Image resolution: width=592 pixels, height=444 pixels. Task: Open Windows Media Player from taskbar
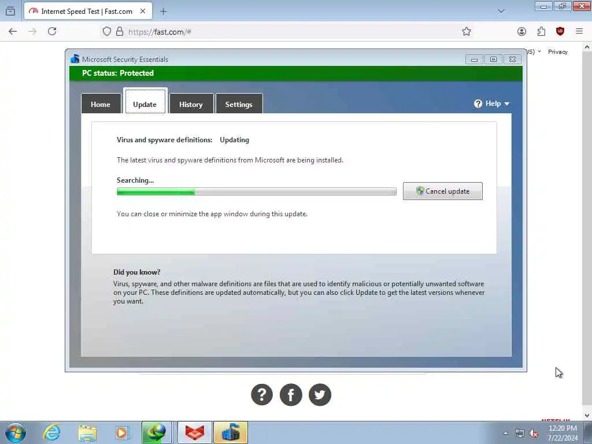click(123, 432)
